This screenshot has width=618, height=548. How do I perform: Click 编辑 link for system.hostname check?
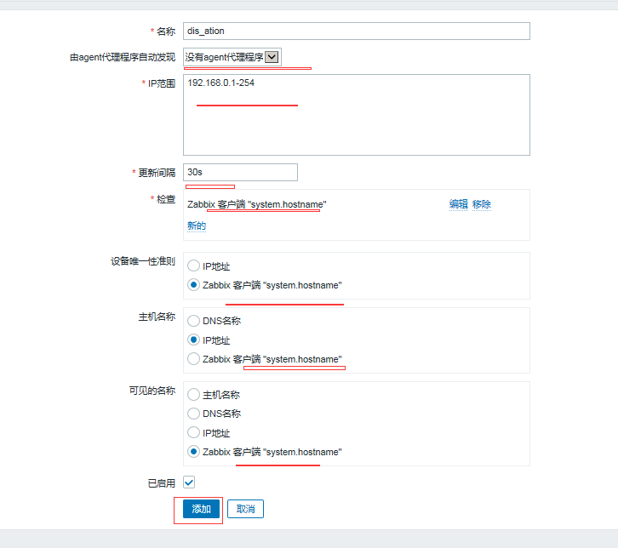458,204
